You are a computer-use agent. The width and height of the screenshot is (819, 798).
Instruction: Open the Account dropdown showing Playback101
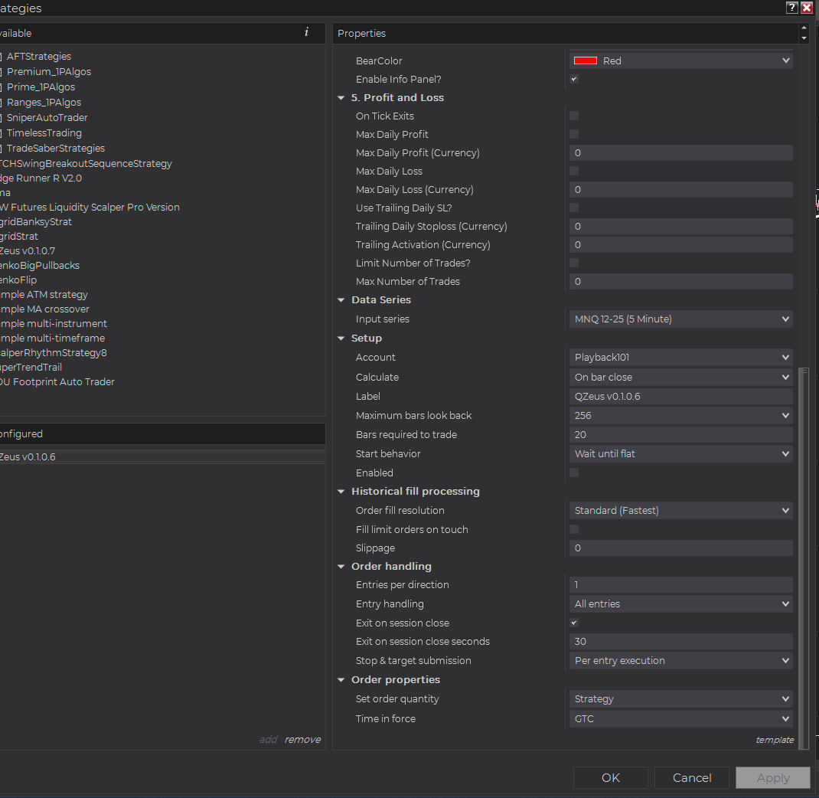(x=680, y=358)
